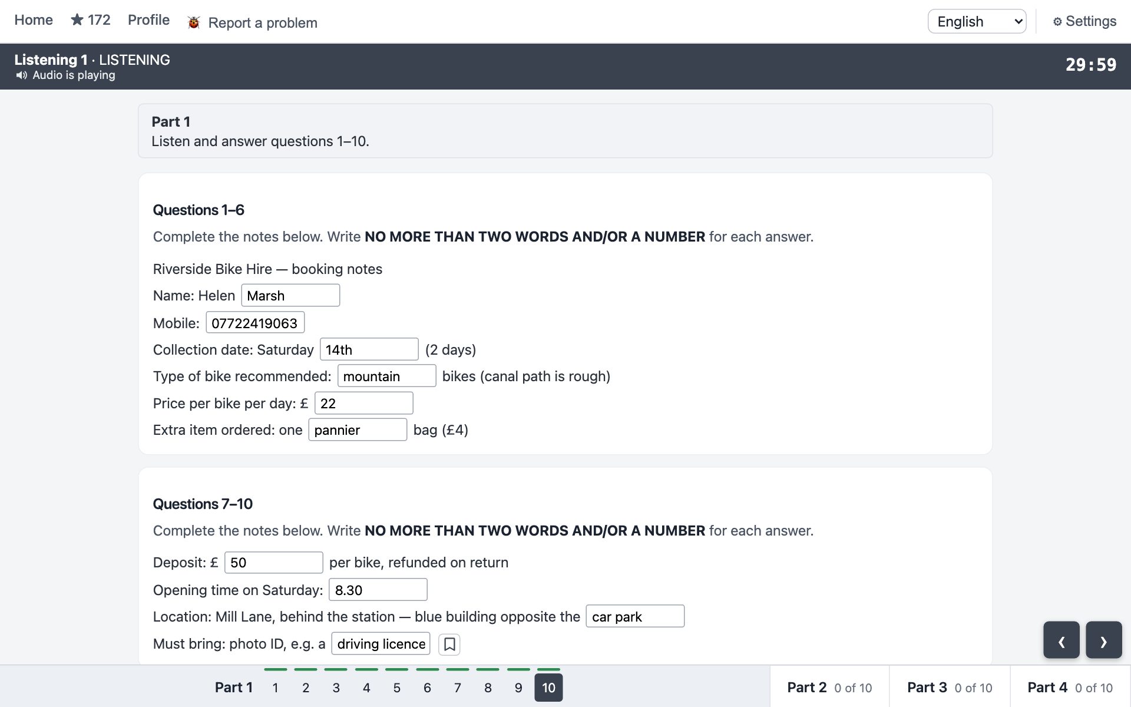Click the star points icon showing 172
The width and height of the screenshot is (1131, 707).
click(x=77, y=20)
